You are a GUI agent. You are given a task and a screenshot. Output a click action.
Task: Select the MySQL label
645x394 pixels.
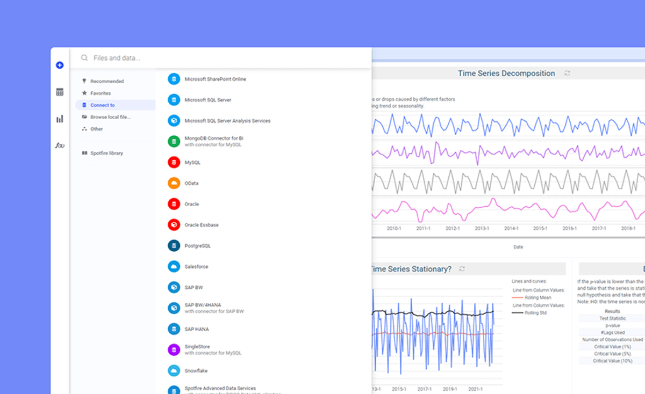192,162
